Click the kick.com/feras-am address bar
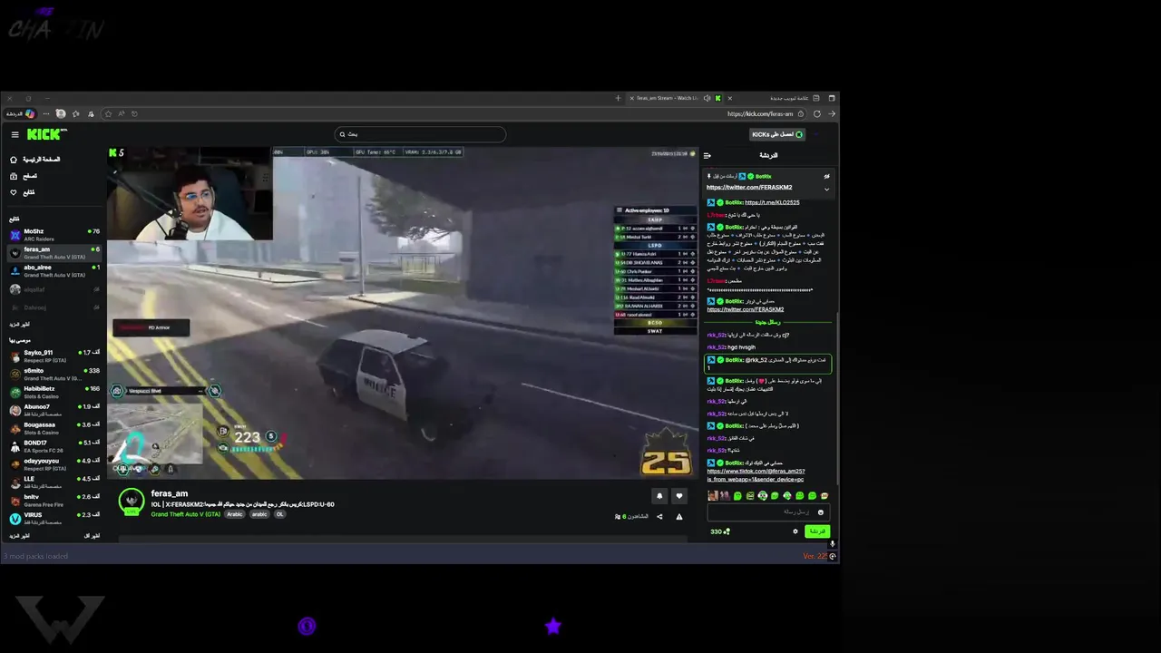The image size is (1161, 653). (760, 114)
